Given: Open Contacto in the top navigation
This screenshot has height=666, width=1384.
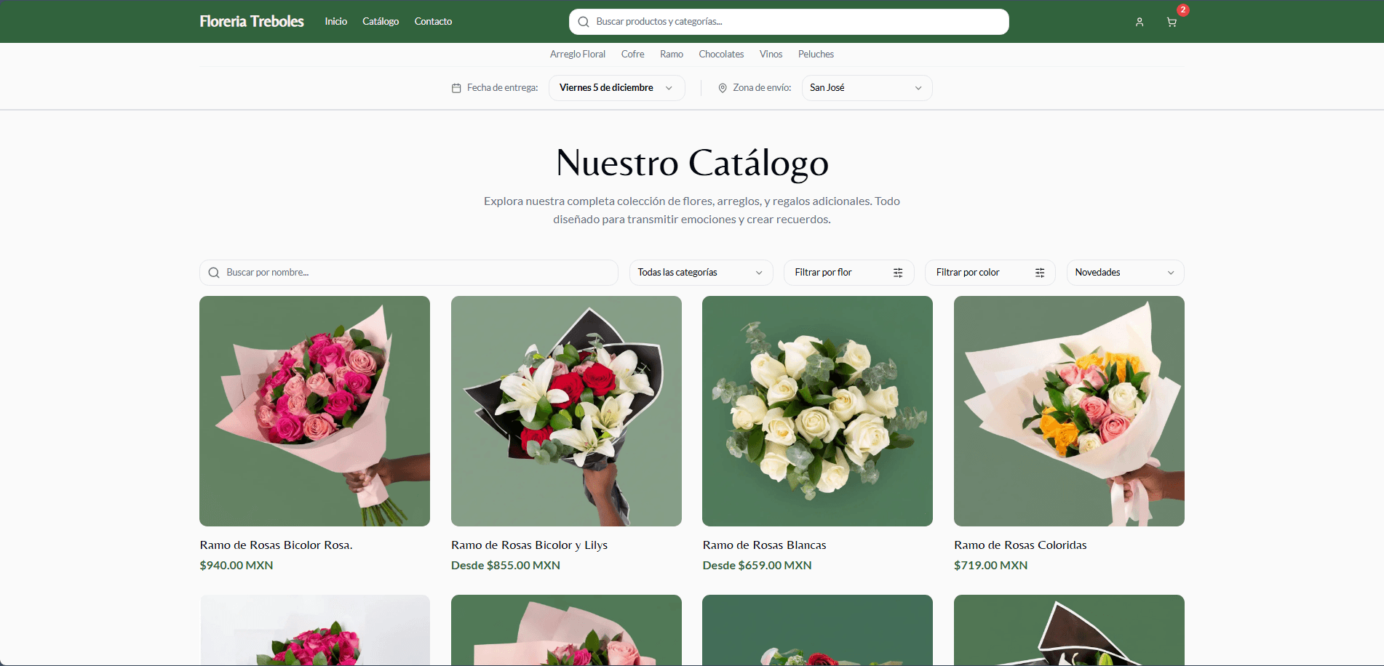Looking at the screenshot, I should click(x=433, y=22).
